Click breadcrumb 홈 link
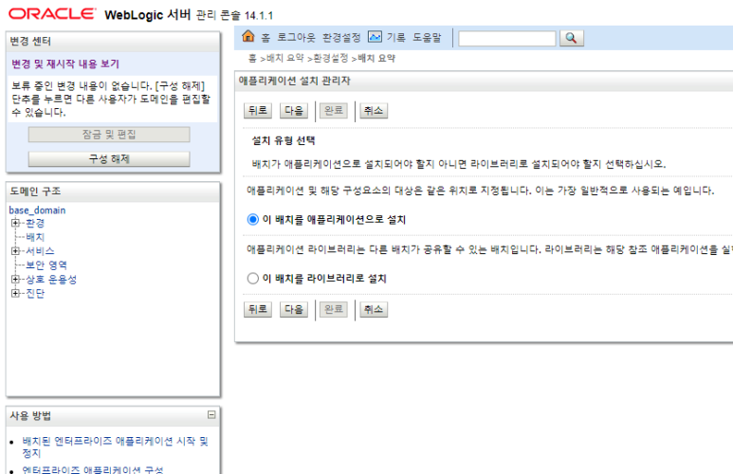Image resolution: width=733 pixels, height=474 pixels. point(252,59)
